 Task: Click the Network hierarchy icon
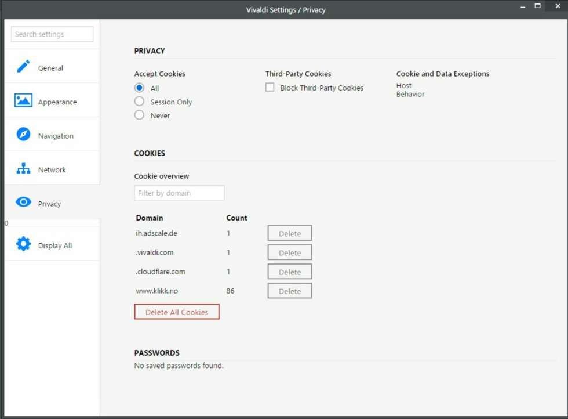24,168
